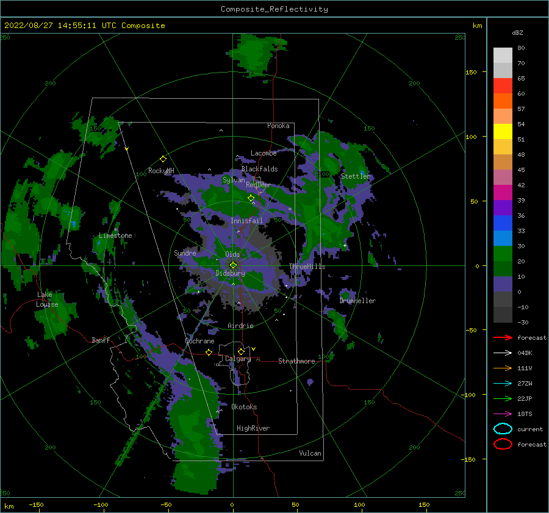The image size is (549, 513).
Task: Select the bright yellow swatch on dBZ scale
Action: tap(503, 132)
